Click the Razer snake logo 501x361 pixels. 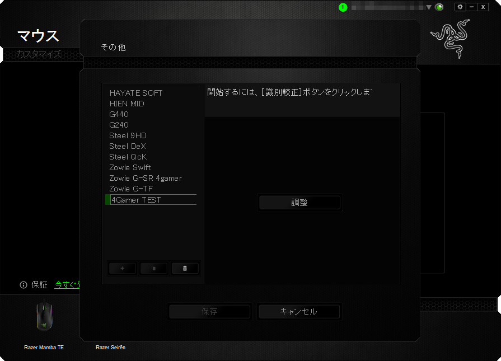[451, 38]
